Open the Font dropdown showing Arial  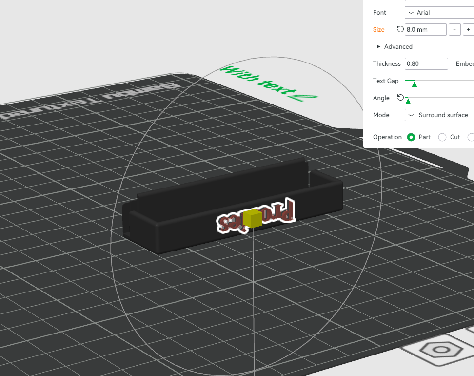click(439, 12)
